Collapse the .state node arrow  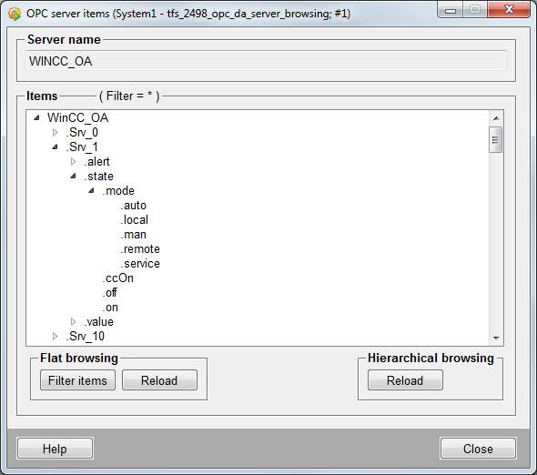tap(73, 176)
